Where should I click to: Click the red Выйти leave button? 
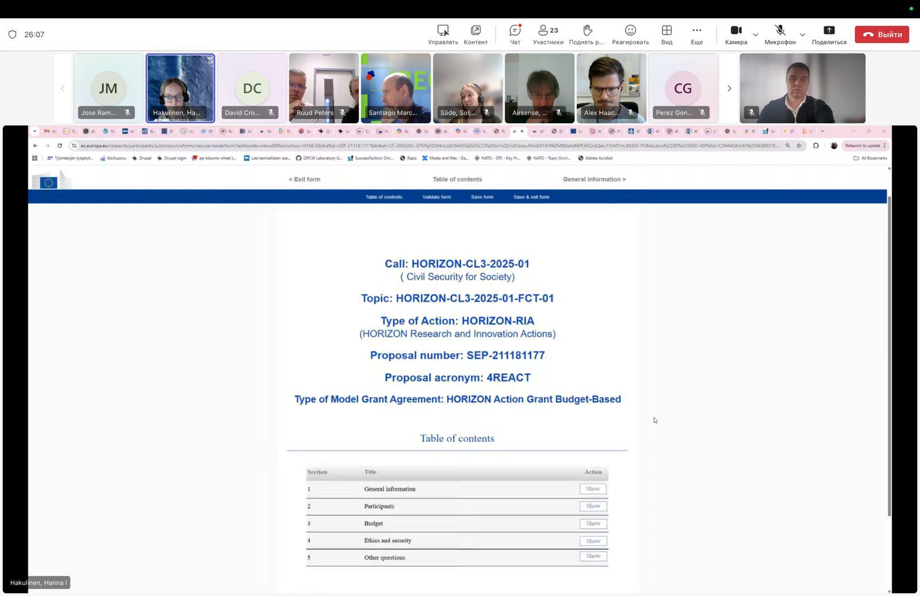(x=882, y=34)
